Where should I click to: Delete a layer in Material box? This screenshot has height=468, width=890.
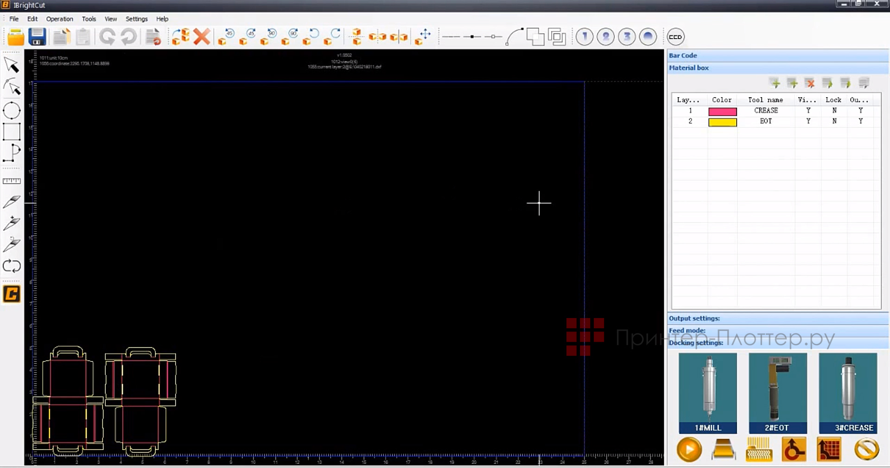pos(809,83)
